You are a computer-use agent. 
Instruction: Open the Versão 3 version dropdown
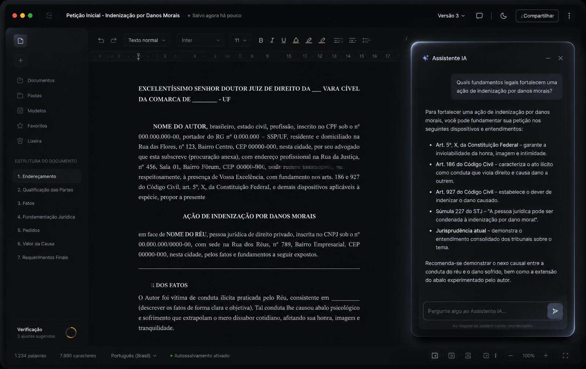click(x=451, y=16)
